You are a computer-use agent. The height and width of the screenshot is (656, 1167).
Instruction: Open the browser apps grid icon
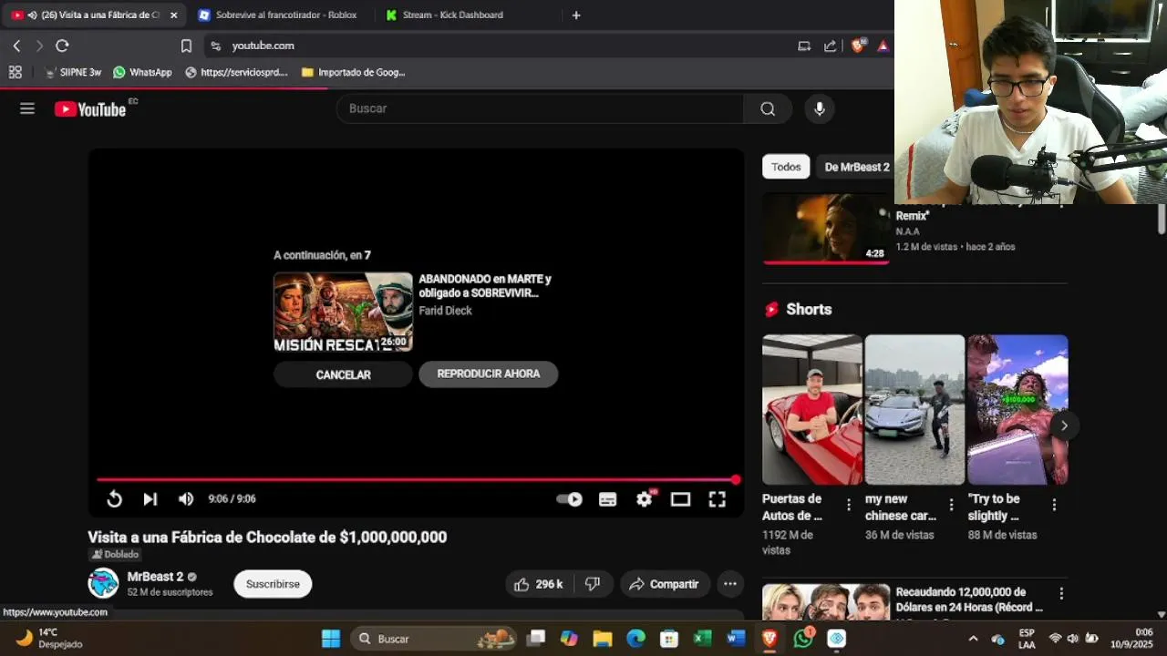pyautogui.click(x=15, y=72)
